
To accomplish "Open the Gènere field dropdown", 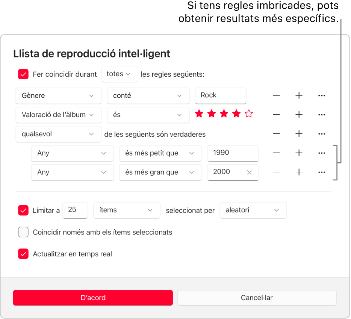I will pyautogui.click(x=58, y=96).
